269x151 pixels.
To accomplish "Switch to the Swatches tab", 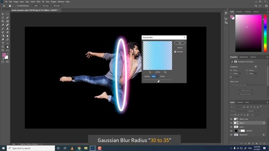I will 239,12.
